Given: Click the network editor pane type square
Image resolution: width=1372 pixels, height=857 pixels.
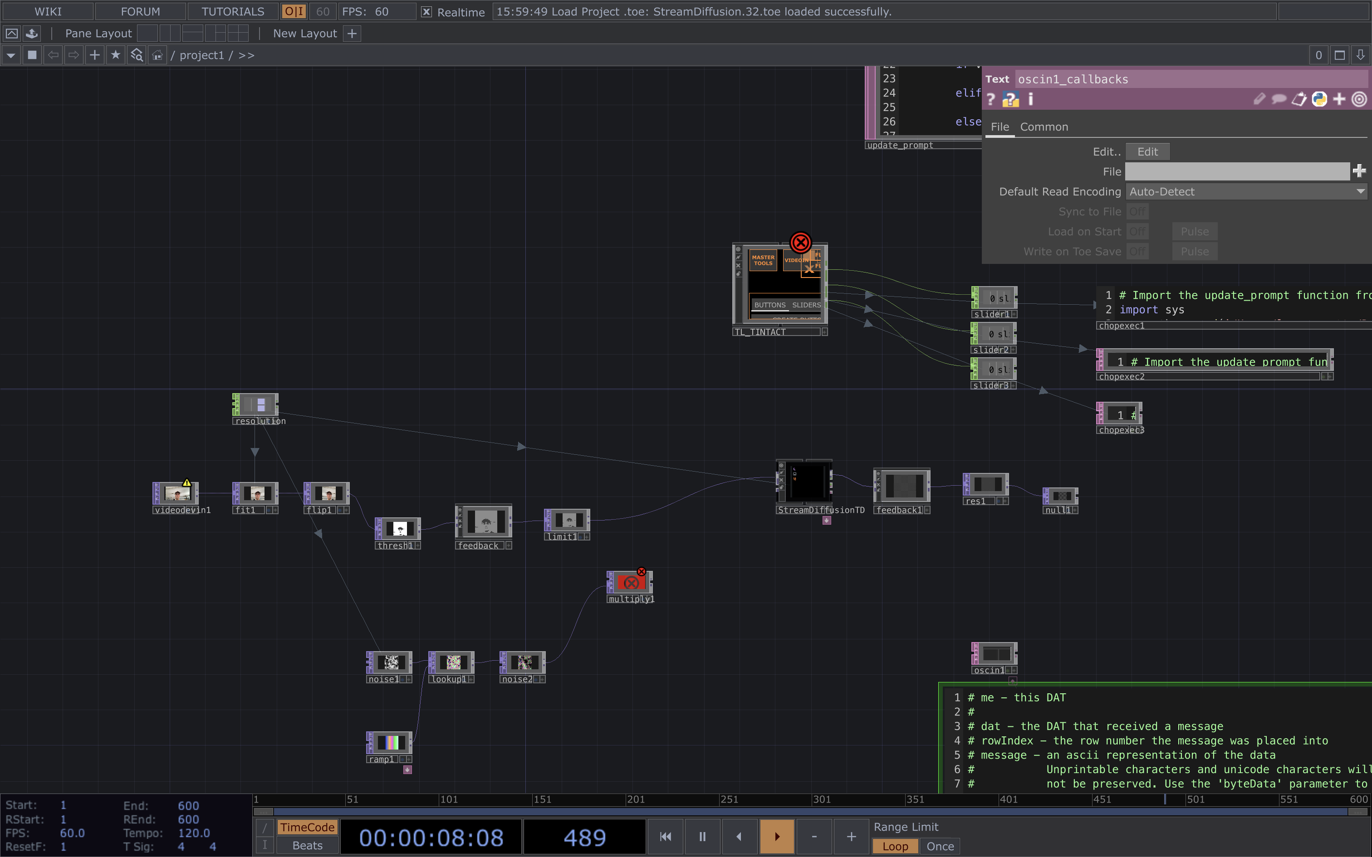Looking at the screenshot, I should coord(32,55).
